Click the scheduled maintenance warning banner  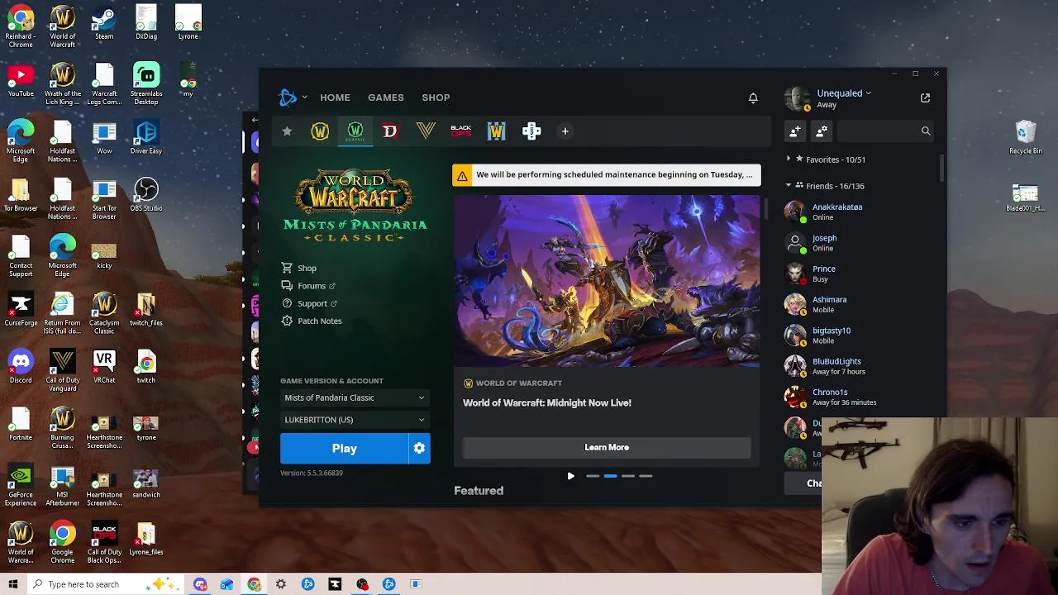(607, 174)
